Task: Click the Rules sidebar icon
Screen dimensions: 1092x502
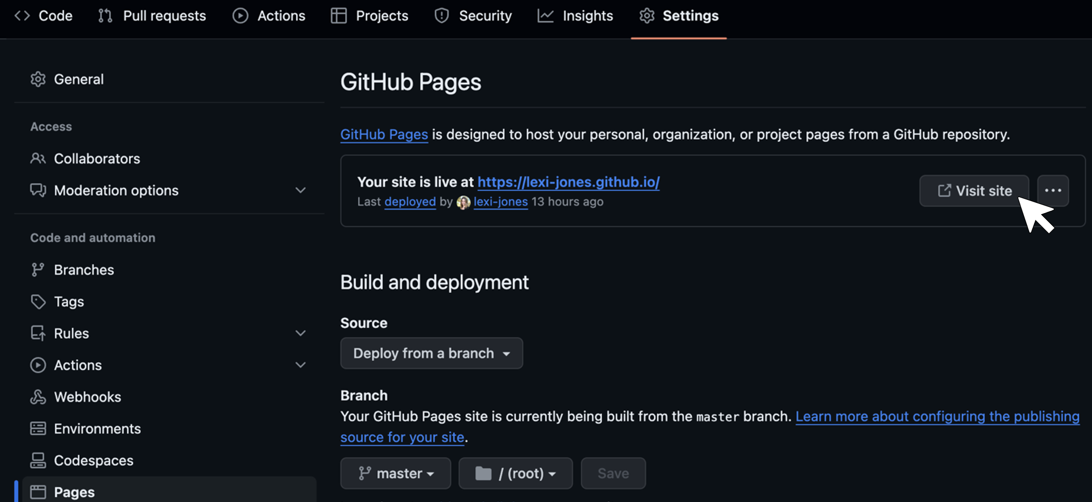Action: click(38, 333)
